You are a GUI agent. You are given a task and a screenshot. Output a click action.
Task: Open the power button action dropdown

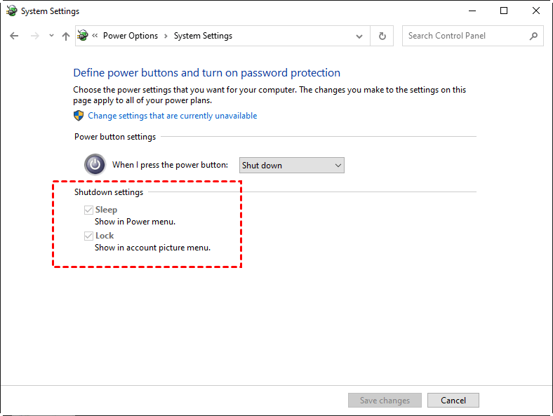point(292,166)
